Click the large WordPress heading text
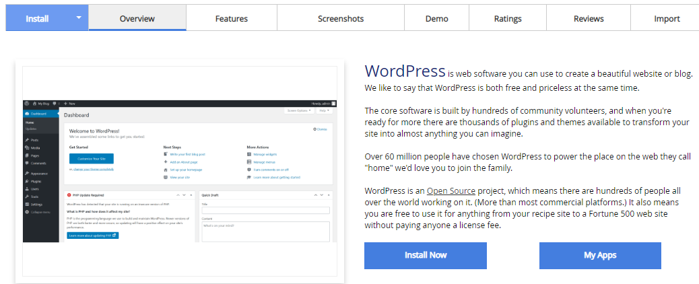This screenshot has height=284, width=699. tap(405, 71)
